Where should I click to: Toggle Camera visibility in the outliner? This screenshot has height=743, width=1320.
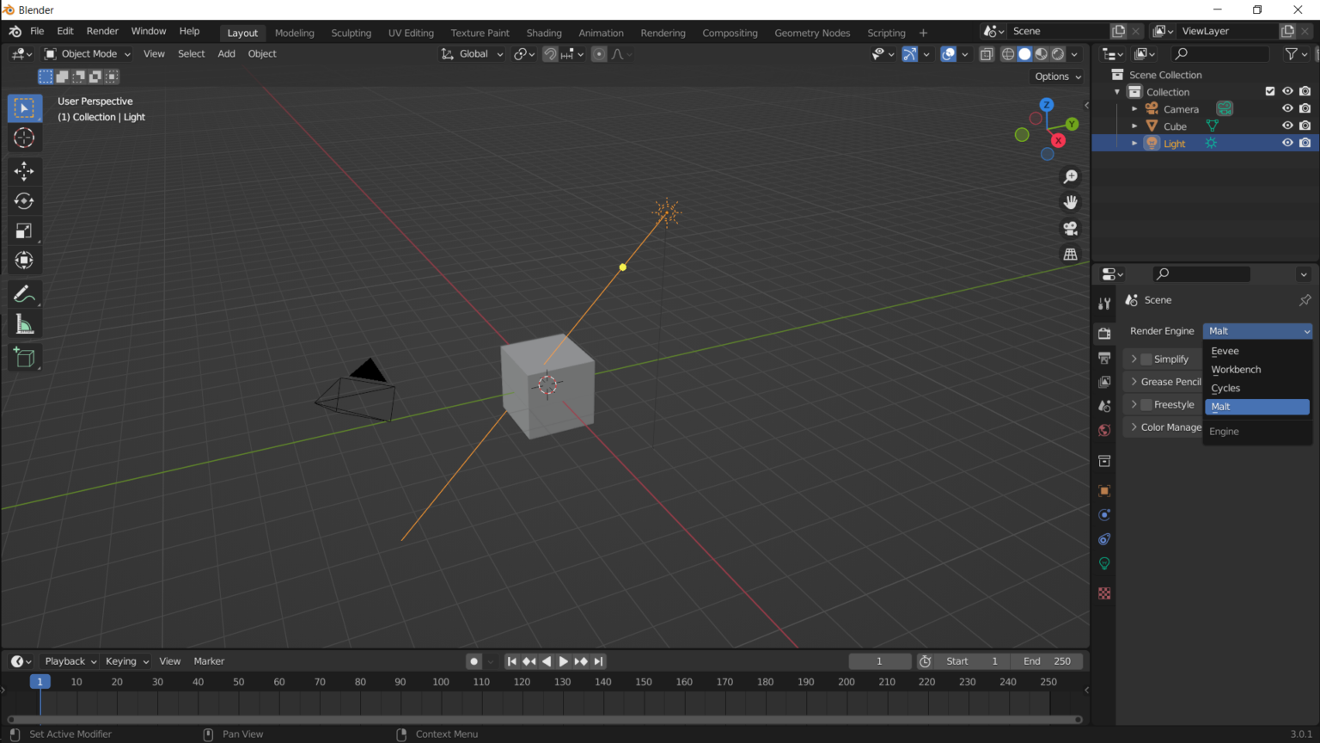(1286, 107)
